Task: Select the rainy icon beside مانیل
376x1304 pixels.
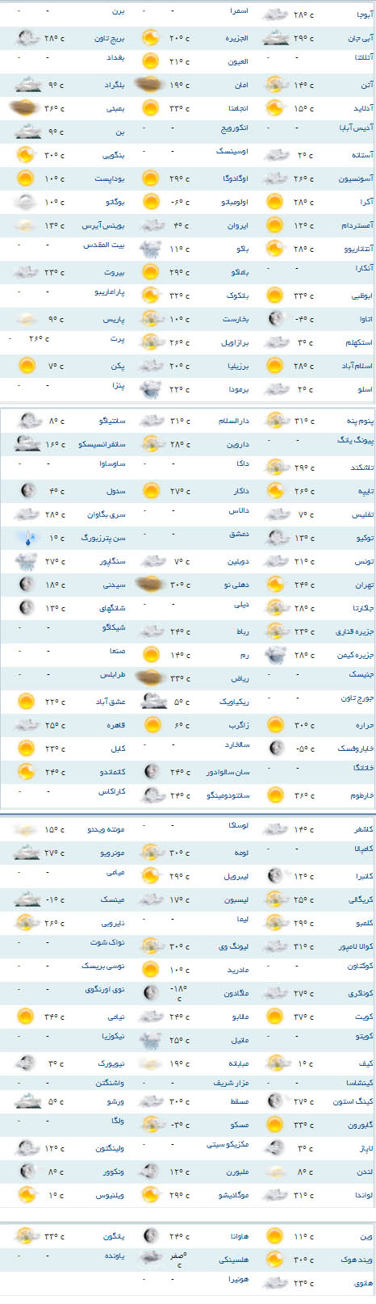Action: pos(150,1040)
